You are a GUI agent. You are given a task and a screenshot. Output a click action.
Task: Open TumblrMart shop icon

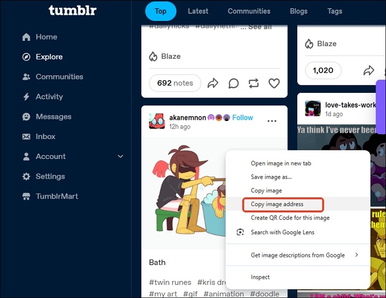click(x=26, y=196)
